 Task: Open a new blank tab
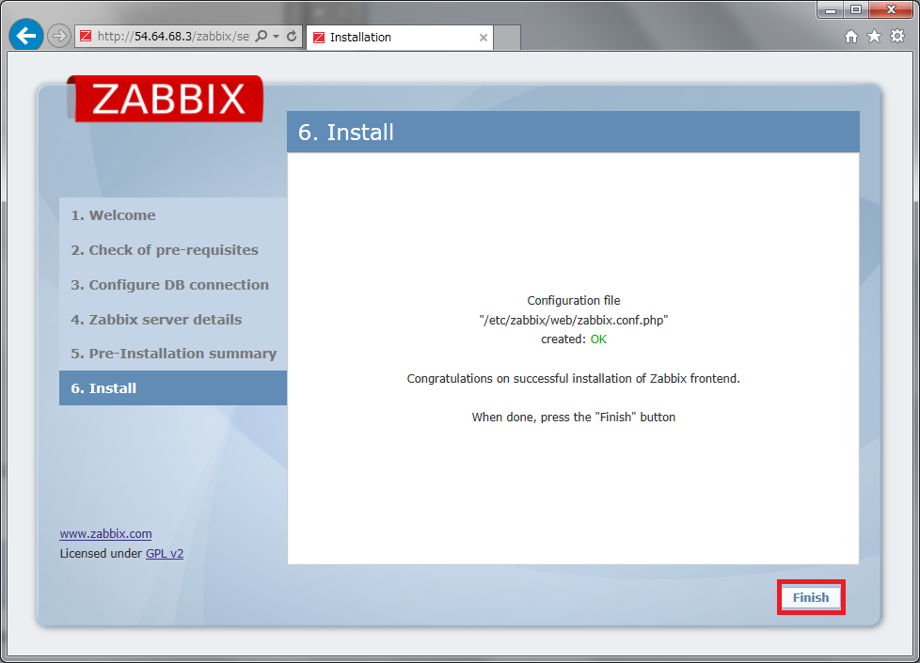[507, 38]
